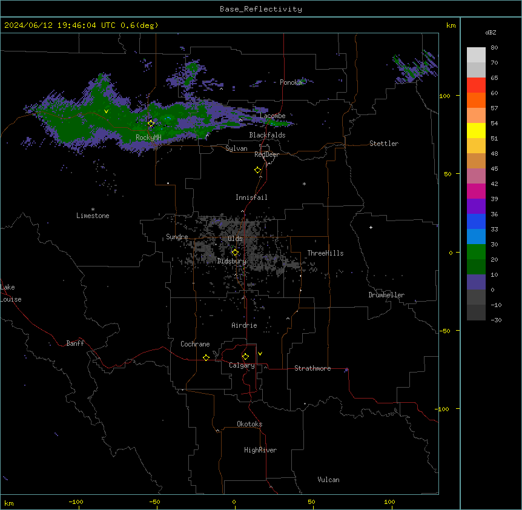Select the 70 dBZ light gray swatch

click(476, 70)
